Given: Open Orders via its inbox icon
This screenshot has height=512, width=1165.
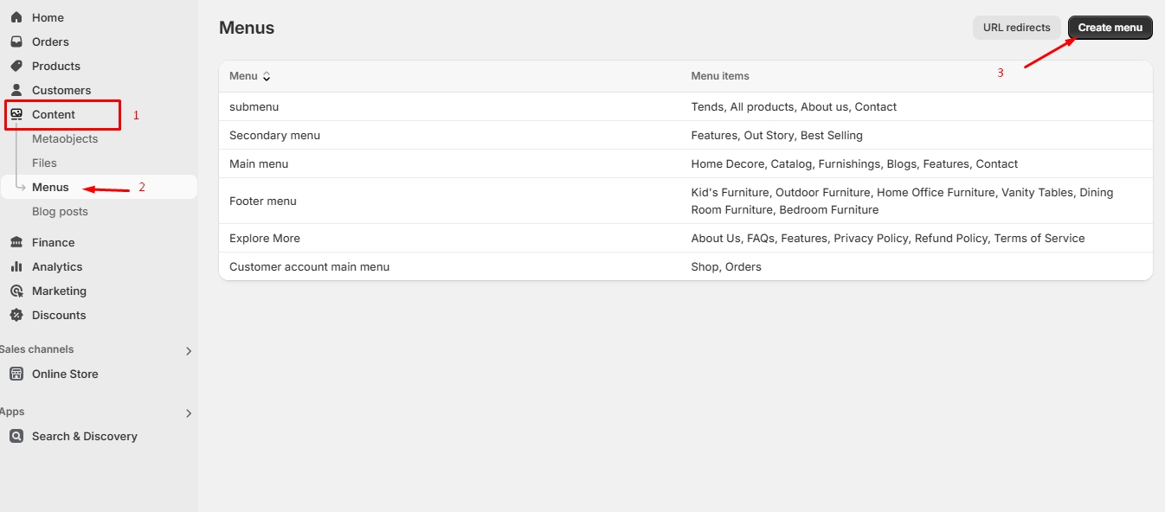Looking at the screenshot, I should (x=16, y=42).
